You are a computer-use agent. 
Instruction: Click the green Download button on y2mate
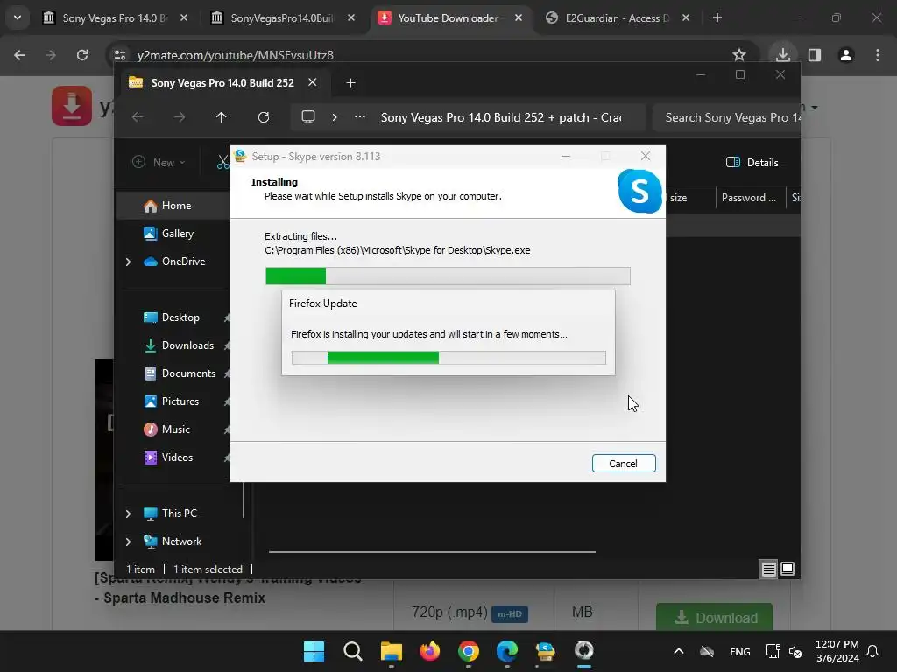[x=715, y=618]
